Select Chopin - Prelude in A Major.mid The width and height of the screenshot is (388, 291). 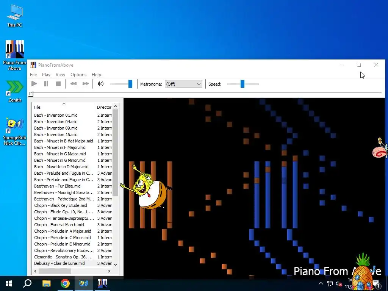point(63,231)
